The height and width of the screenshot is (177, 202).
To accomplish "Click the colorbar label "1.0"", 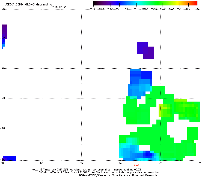I will [197, 9].
